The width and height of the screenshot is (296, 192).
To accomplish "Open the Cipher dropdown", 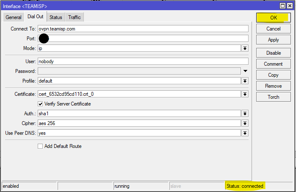I will (245, 123).
